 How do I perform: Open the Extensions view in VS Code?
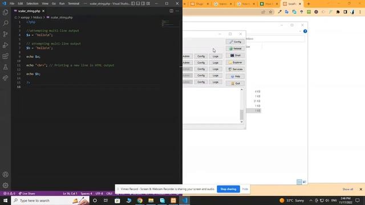click(x=5, y=56)
